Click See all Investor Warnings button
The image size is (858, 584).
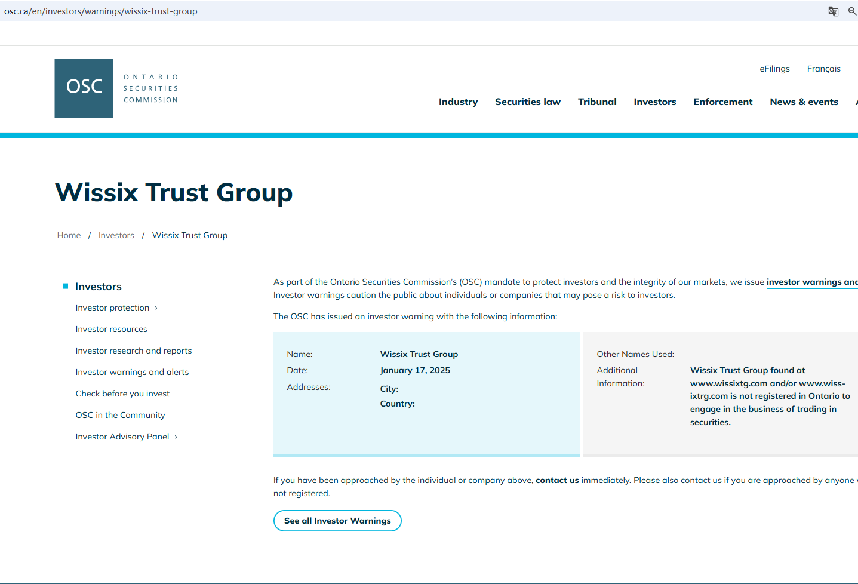pyautogui.click(x=337, y=521)
